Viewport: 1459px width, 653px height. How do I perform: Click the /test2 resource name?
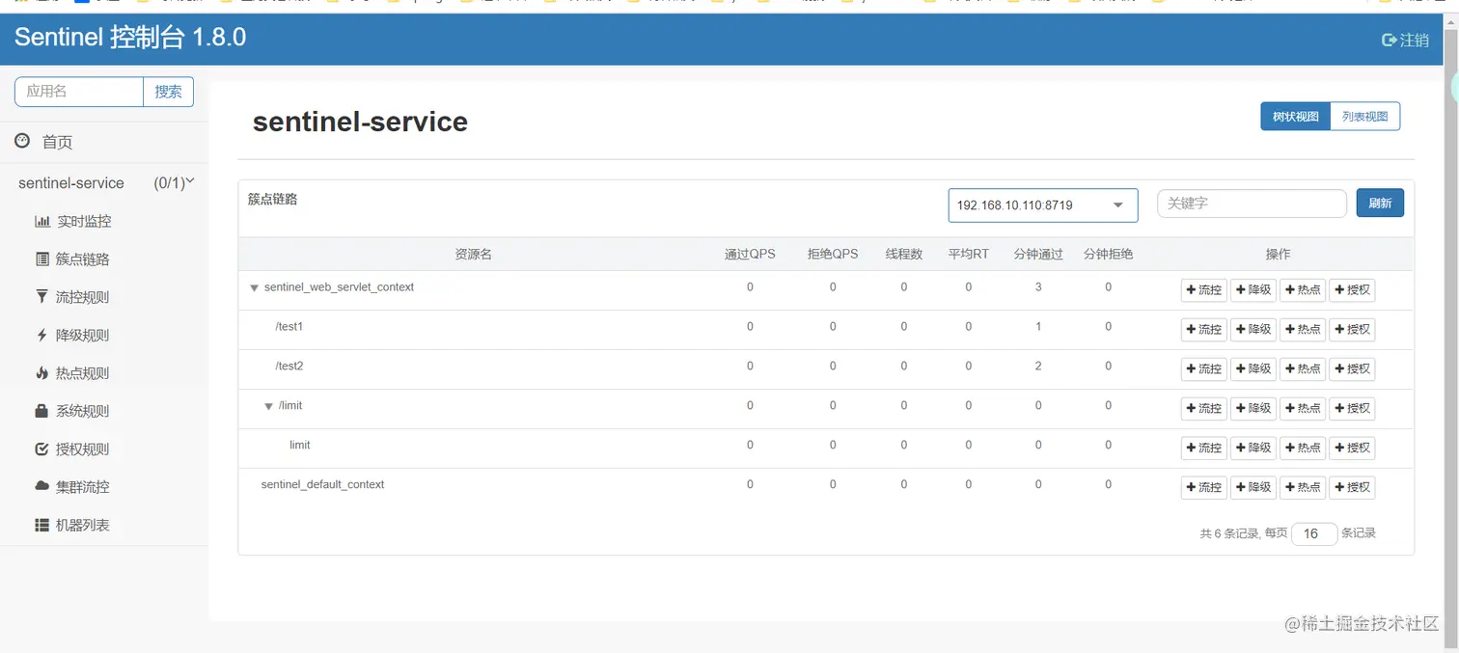[x=289, y=367]
